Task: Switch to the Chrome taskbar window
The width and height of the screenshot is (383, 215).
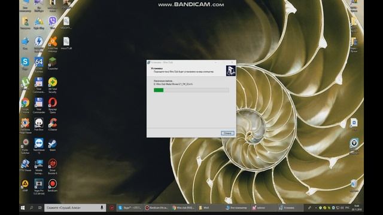Action: pos(183,208)
